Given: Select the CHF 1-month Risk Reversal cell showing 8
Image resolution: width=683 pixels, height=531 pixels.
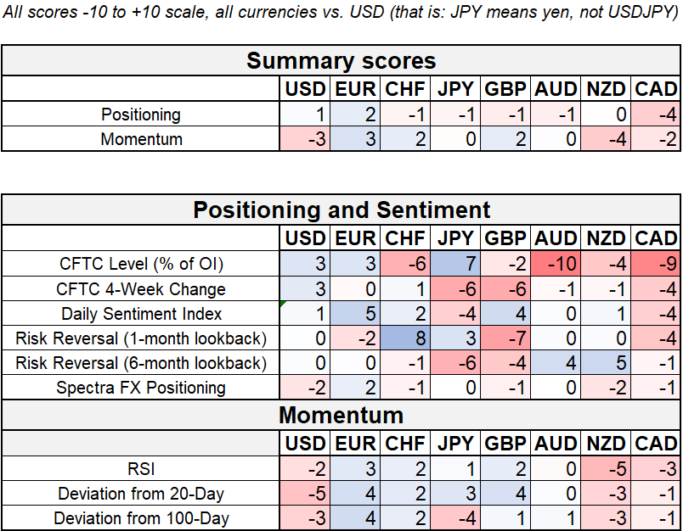Looking at the screenshot, I should [405, 338].
